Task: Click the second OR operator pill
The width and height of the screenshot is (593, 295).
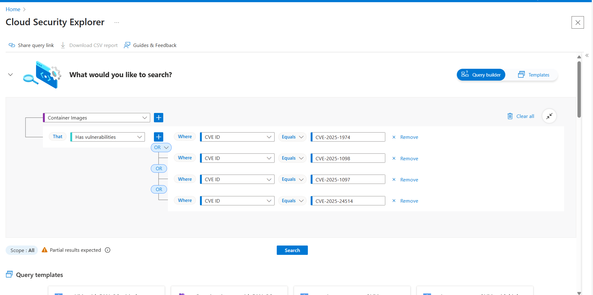Action: pyautogui.click(x=159, y=168)
